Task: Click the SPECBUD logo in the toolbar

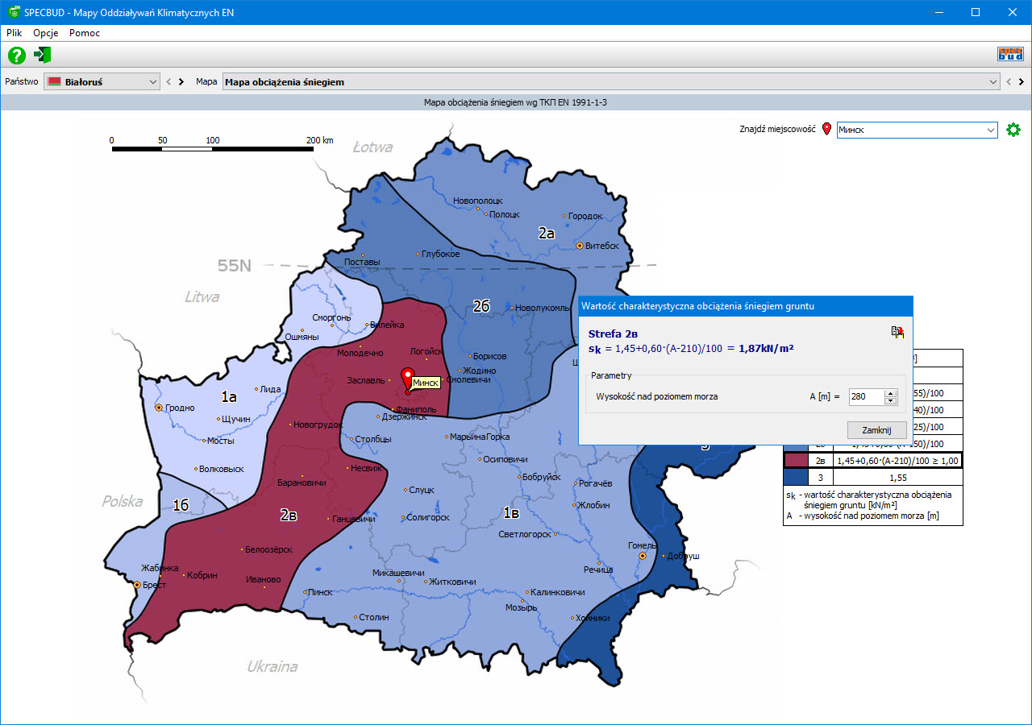Action: pyautogui.click(x=1009, y=55)
